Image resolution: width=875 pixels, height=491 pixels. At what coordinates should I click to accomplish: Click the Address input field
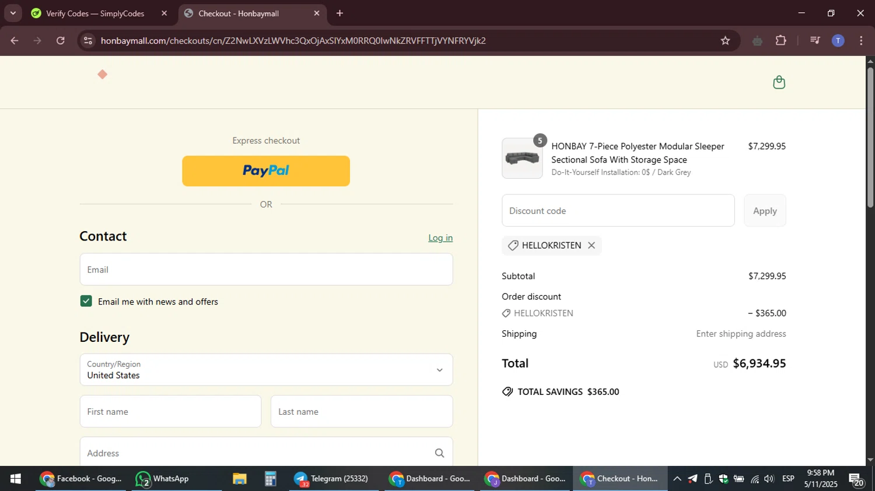pos(266,452)
